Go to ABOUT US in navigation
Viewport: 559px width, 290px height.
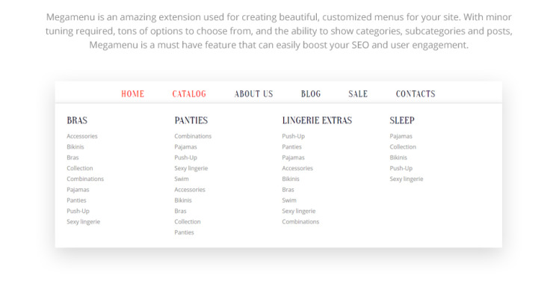click(253, 94)
